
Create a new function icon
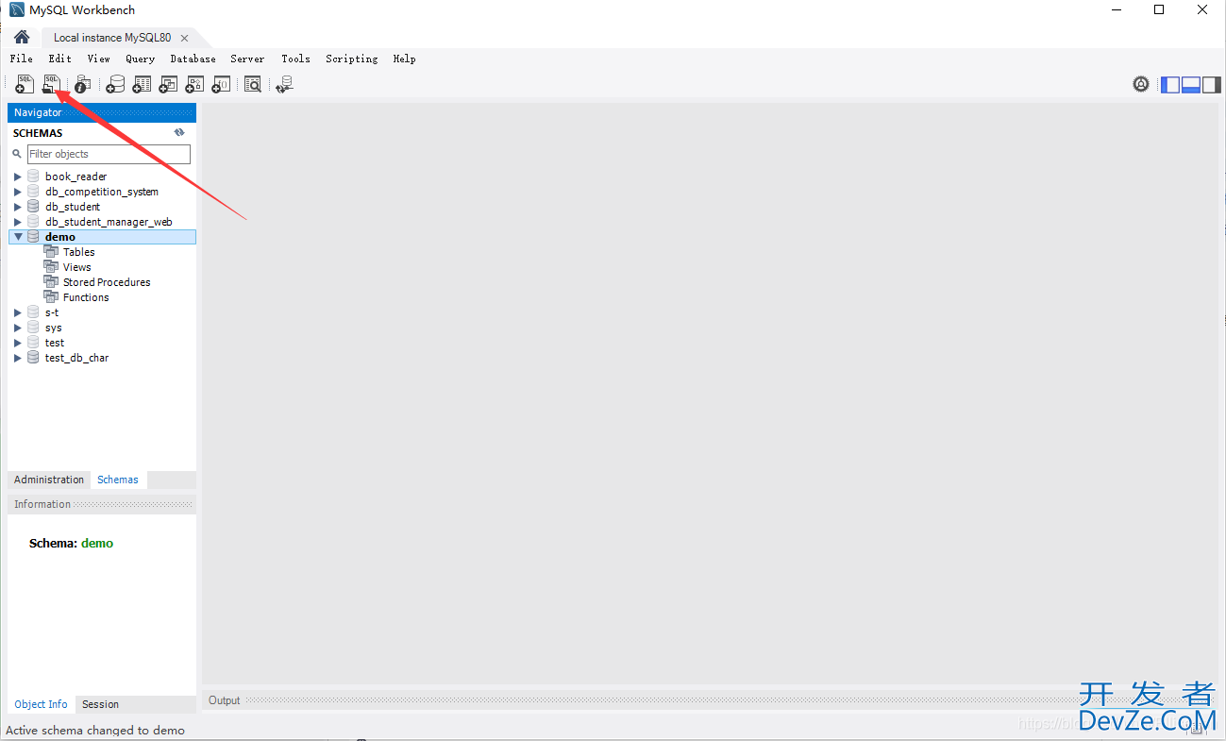221,84
